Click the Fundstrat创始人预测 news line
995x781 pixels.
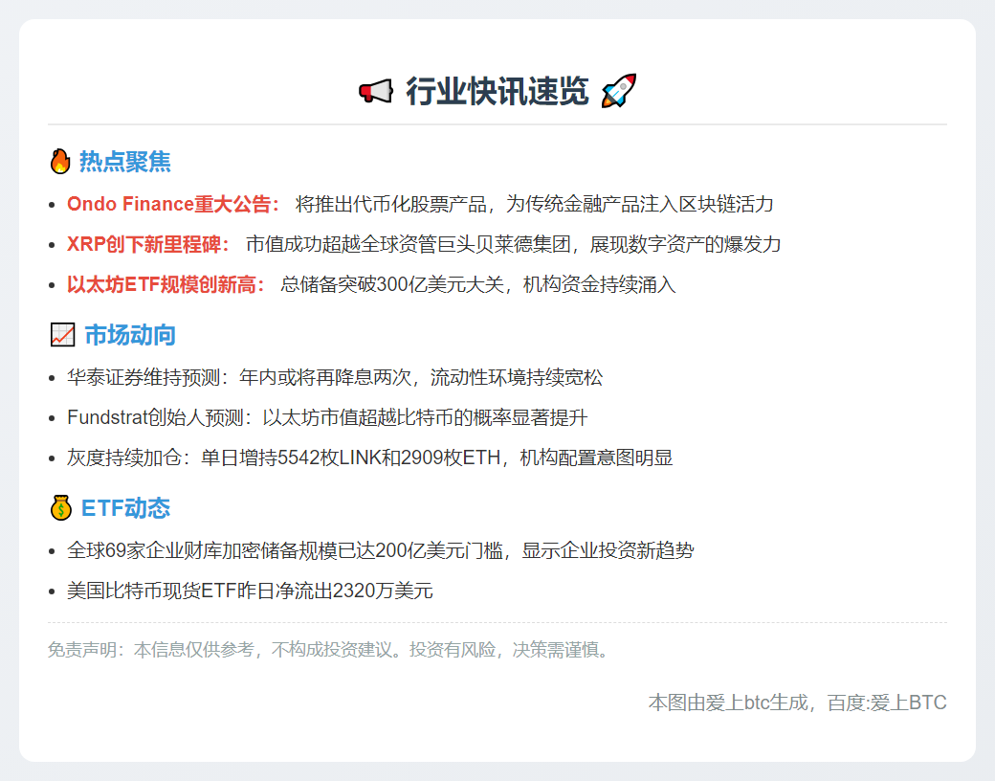point(327,417)
